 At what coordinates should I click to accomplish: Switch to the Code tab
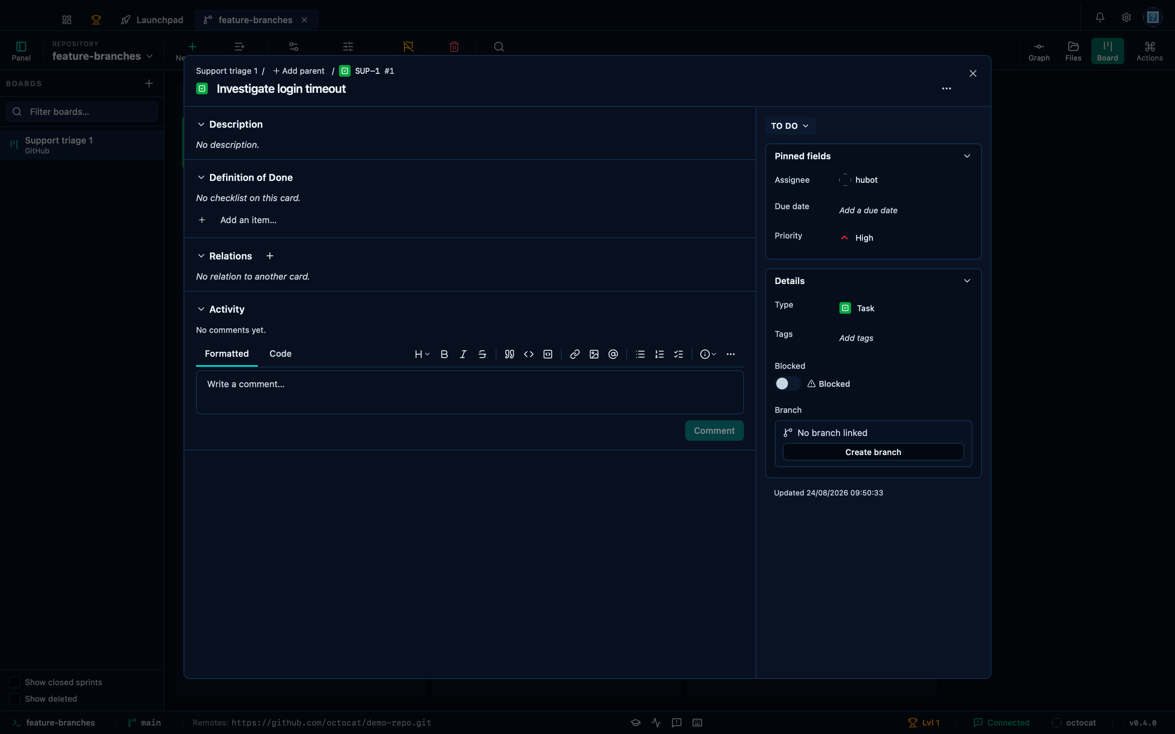click(281, 354)
